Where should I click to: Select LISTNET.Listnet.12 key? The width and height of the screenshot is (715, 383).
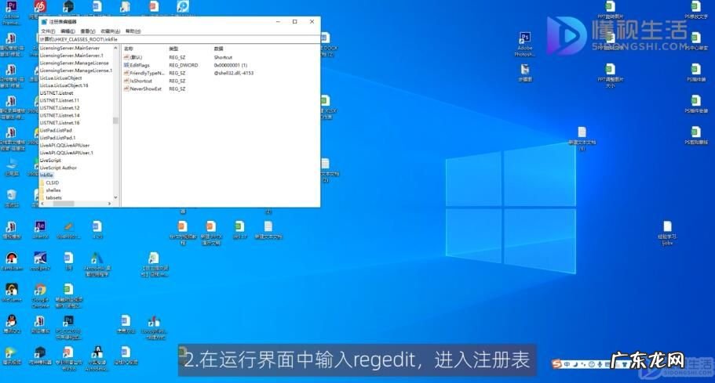pyautogui.click(x=60, y=108)
